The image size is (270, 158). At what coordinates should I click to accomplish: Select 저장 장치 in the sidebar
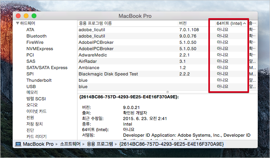34,124
